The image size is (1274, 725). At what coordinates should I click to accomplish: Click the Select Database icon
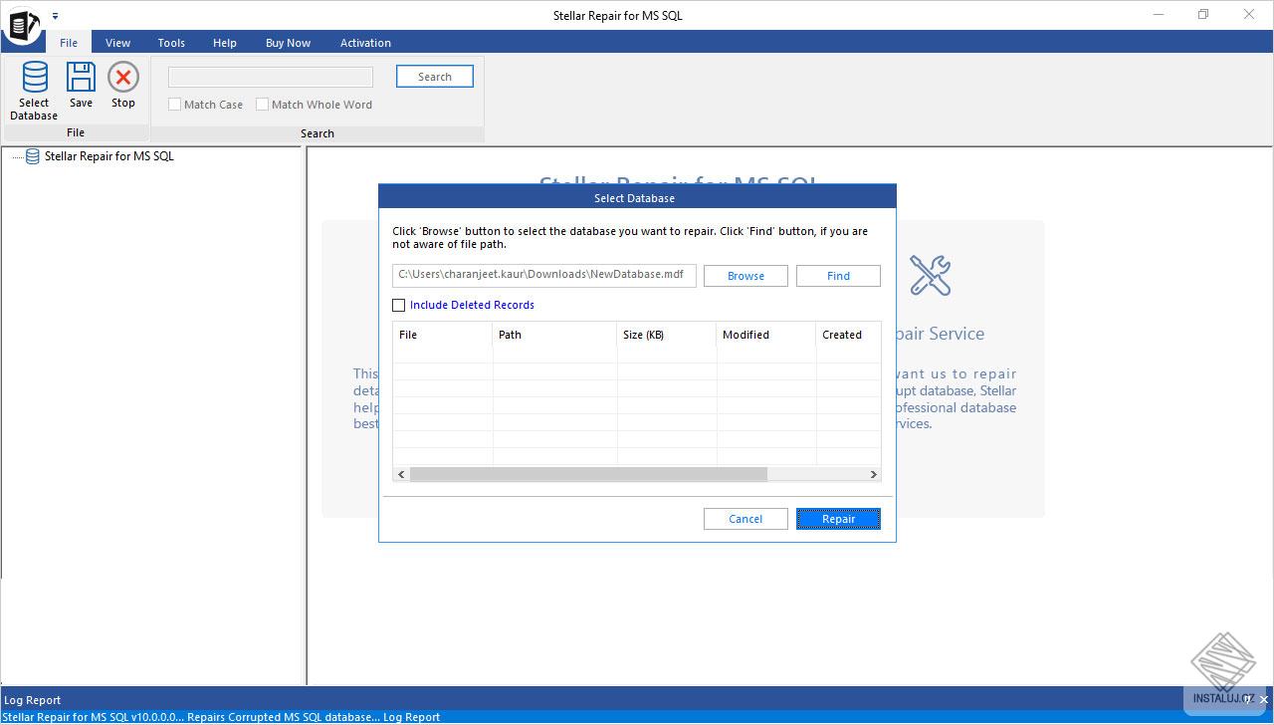(34, 78)
